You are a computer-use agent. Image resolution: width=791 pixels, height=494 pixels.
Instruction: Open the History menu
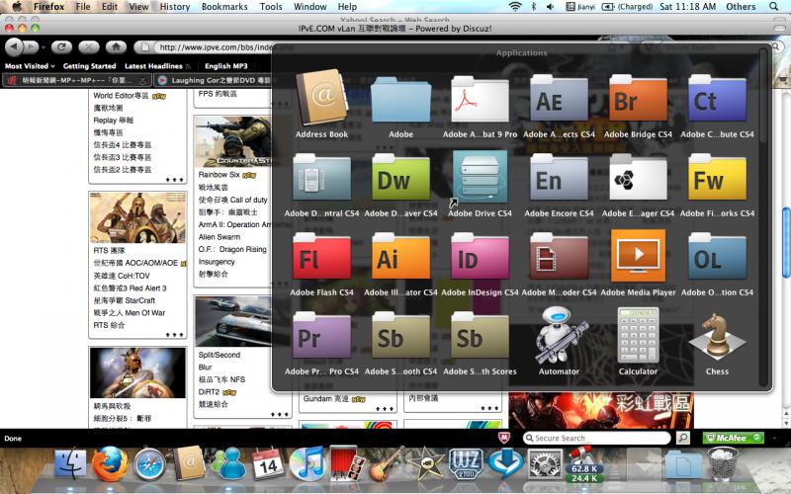point(175,7)
